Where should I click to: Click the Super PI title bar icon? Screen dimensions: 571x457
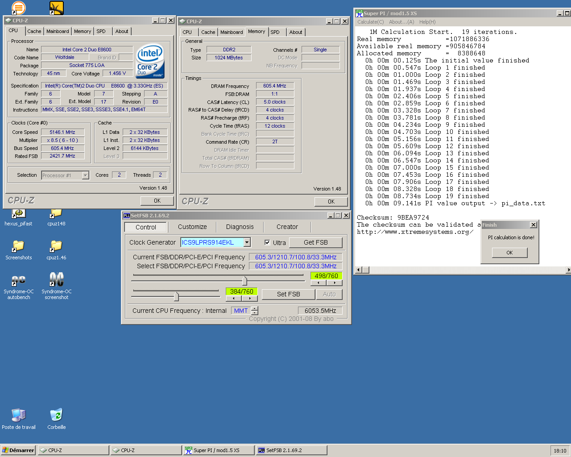(x=359, y=13)
